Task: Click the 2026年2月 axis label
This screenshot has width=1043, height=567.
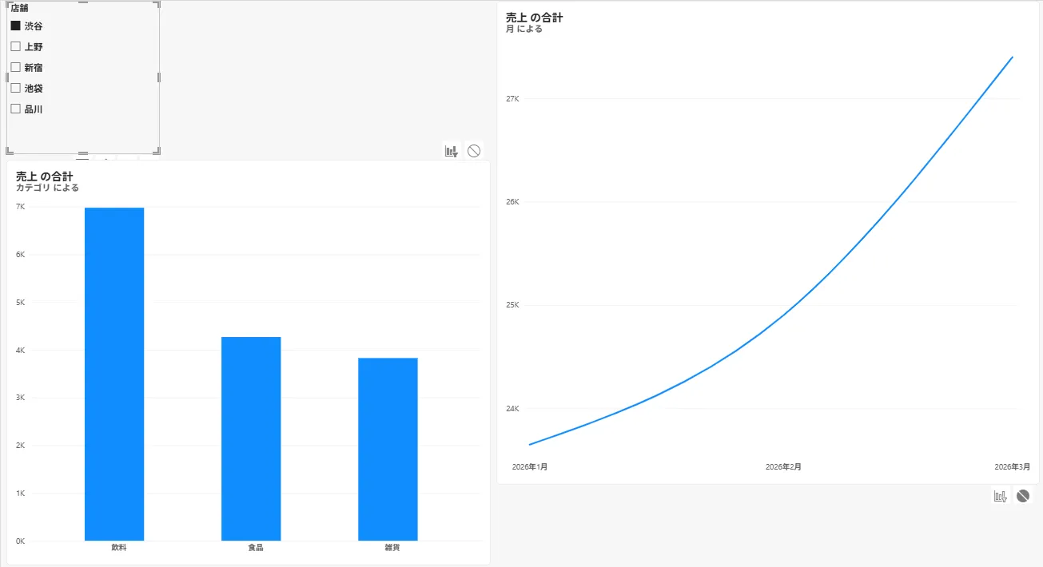Action: pos(783,466)
